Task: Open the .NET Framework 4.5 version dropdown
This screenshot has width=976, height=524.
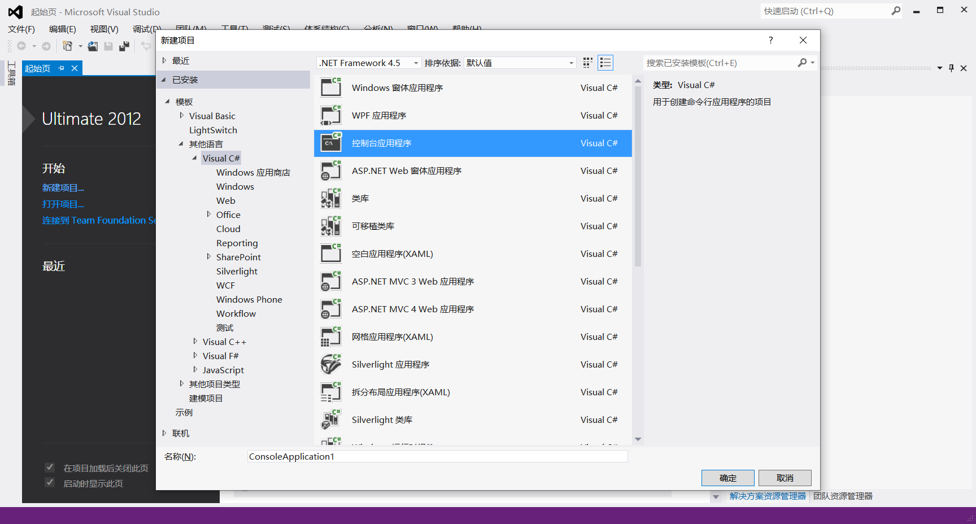Action: pos(416,63)
